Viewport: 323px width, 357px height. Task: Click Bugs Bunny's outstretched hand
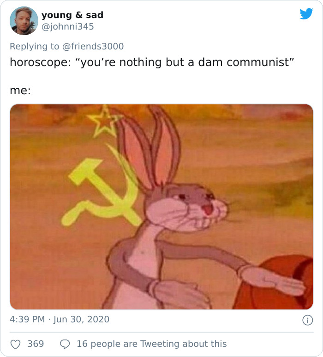(273, 279)
